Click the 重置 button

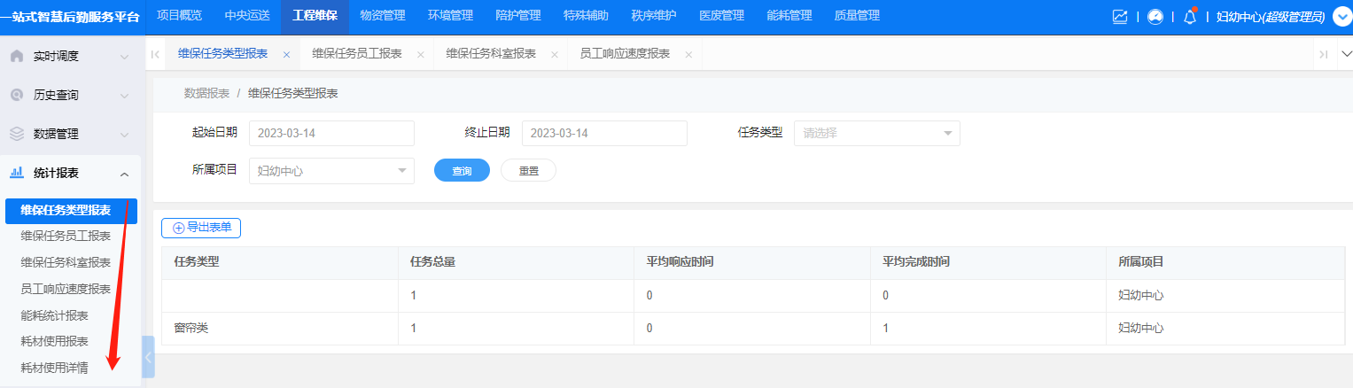[x=528, y=171]
